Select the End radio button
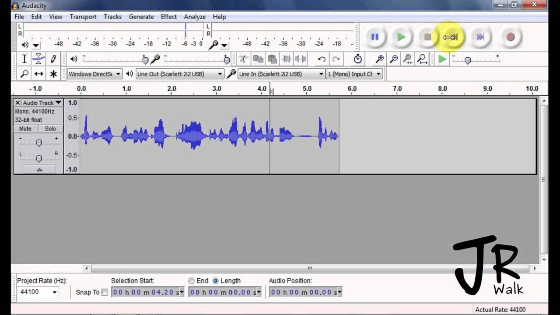The width and height of the screenshot is (560, 315). point(192,281)
